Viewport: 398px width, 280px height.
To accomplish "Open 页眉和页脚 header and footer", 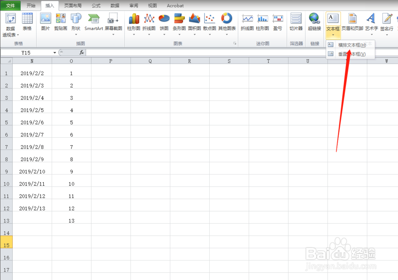I will pyautogui.click(x=352, y=22).
